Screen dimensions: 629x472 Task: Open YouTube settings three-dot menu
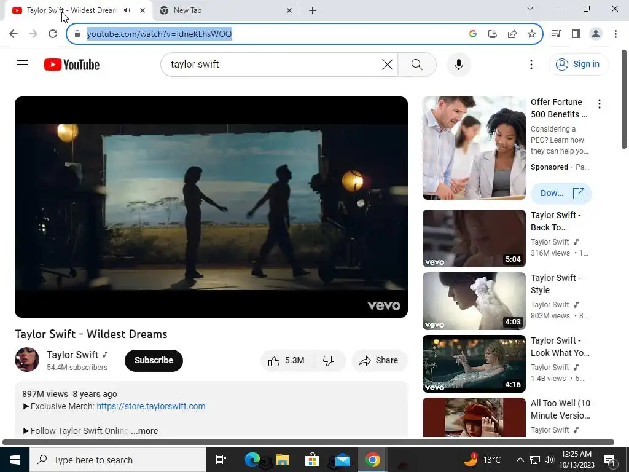531,64
